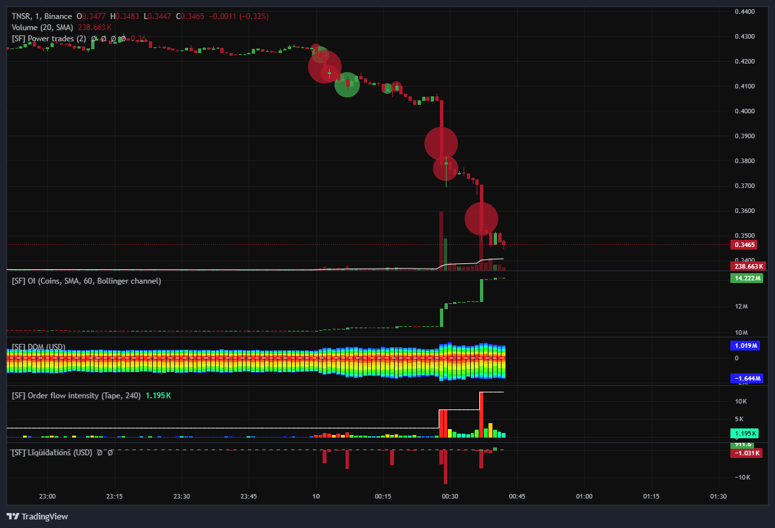This screenshot has height=528, width=775.
Task: Click the red power trade bubble near 0.3600
Action: click(481, 219)
